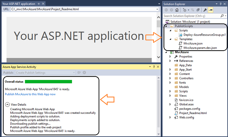Select the Content folder label

184,74
